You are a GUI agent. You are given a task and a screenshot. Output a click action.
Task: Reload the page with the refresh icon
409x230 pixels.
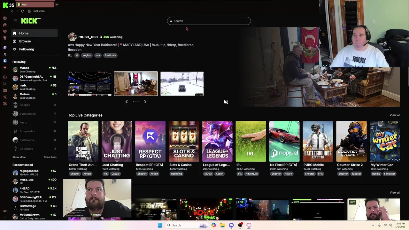pos(23,11)
